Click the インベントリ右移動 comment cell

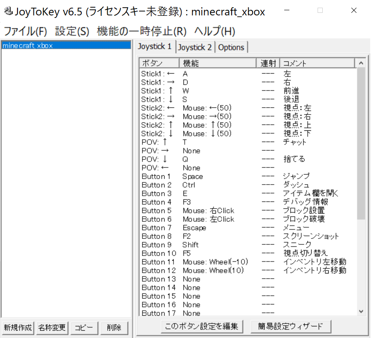pyautogui.click(x=315, y=270)
